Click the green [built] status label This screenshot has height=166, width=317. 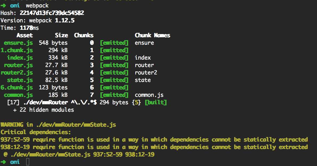(156, 102)
